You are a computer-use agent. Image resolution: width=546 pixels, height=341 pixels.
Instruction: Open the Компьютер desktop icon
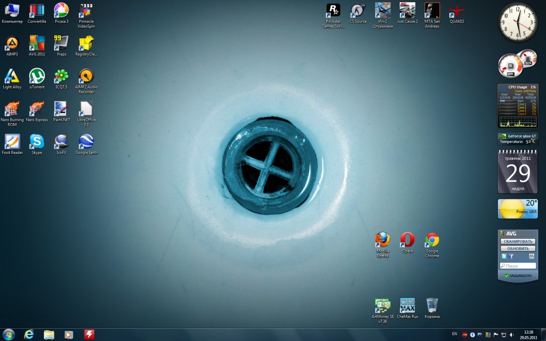tap(12, 13)
